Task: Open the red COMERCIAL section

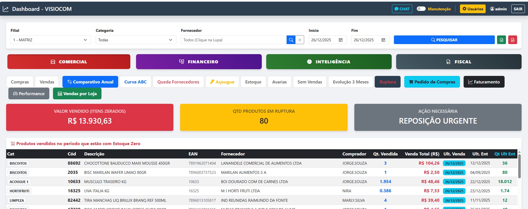Action: click(x=69, y=62)
